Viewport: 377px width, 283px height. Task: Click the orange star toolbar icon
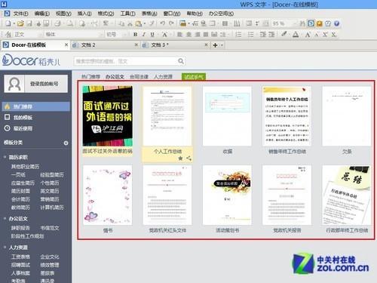320,23
